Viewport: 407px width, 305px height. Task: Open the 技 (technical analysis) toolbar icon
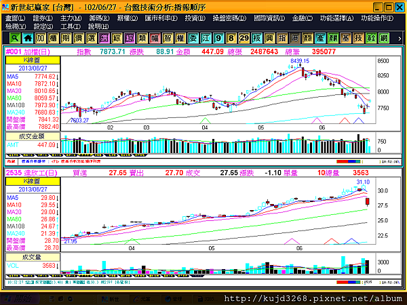click(358, 39)
